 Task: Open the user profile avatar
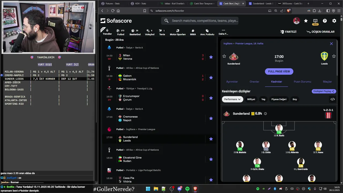pos(296,21)
